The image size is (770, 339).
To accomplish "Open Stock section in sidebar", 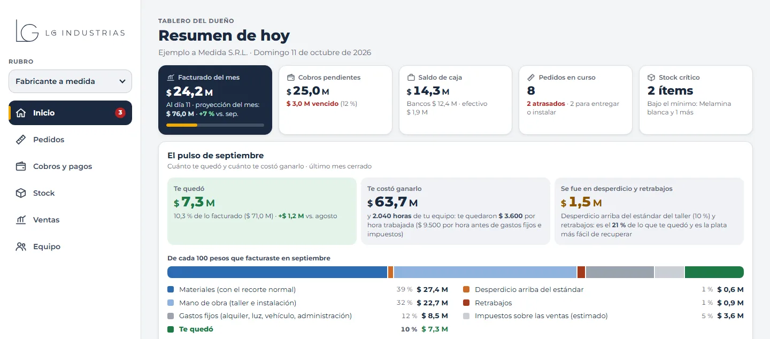I will pos(70,193).
